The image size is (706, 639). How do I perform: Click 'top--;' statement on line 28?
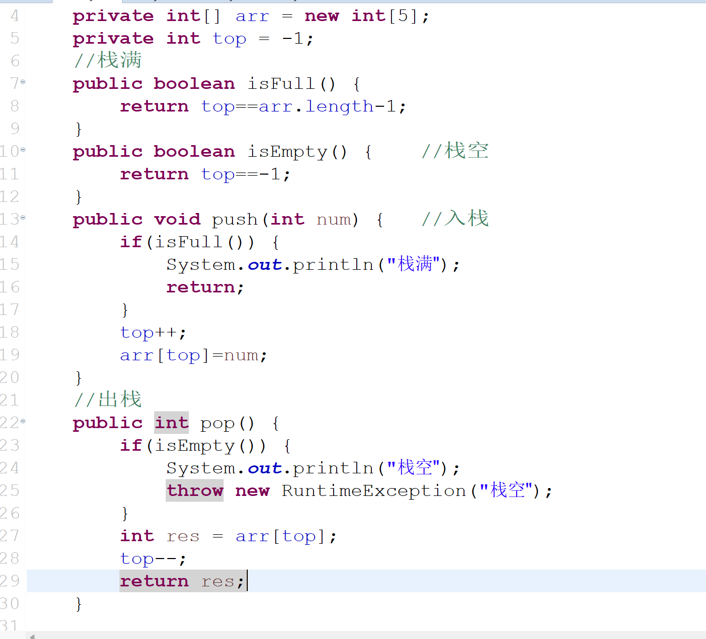153,559
